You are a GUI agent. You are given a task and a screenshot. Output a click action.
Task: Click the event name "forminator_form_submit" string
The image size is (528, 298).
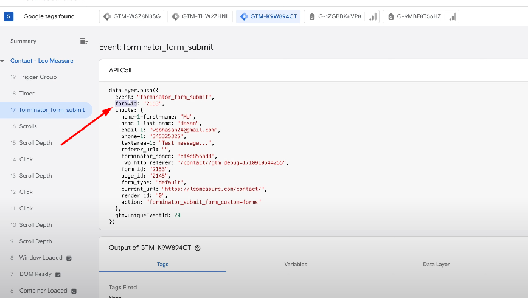174,97
